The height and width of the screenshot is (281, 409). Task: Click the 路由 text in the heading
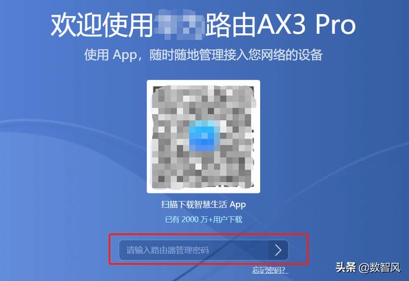coord(230,26)
